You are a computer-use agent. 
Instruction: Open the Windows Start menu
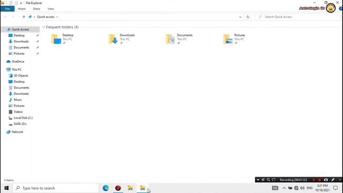click(6, 188)
